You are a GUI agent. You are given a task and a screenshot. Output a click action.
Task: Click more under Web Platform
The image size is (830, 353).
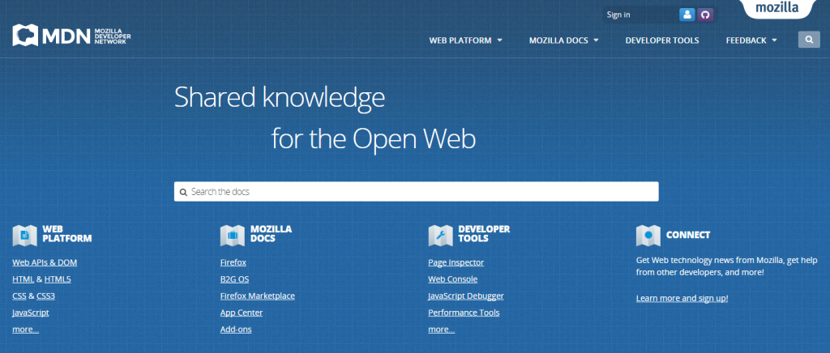25,330
